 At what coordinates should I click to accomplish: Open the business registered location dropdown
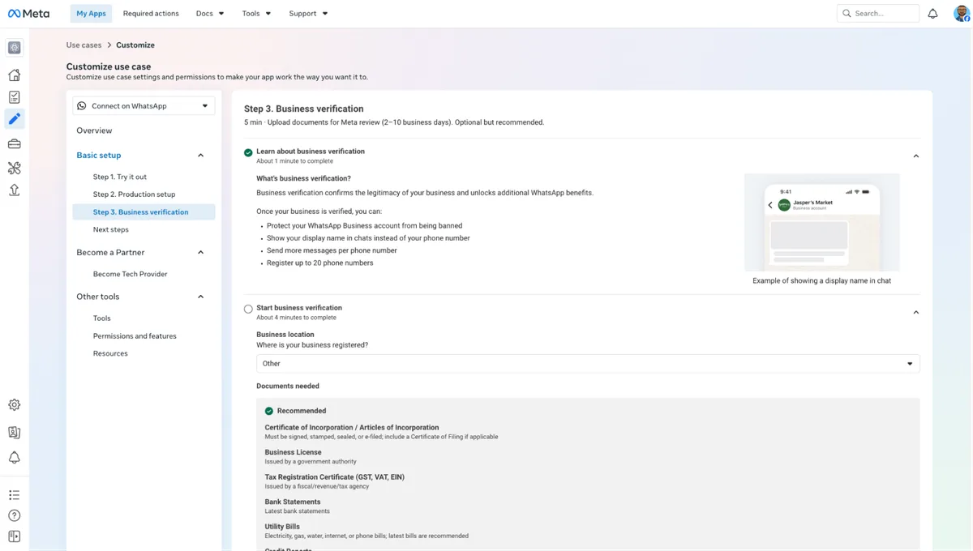pos(588,364)
